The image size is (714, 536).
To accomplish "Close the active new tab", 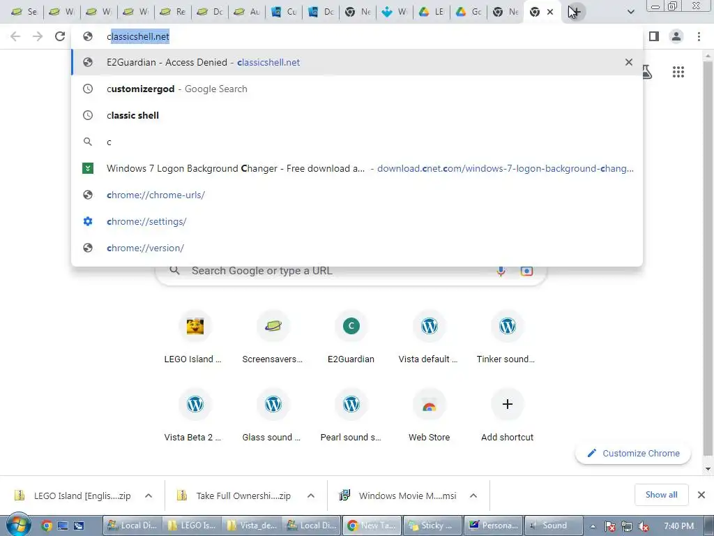I will (x=550, y=12).
